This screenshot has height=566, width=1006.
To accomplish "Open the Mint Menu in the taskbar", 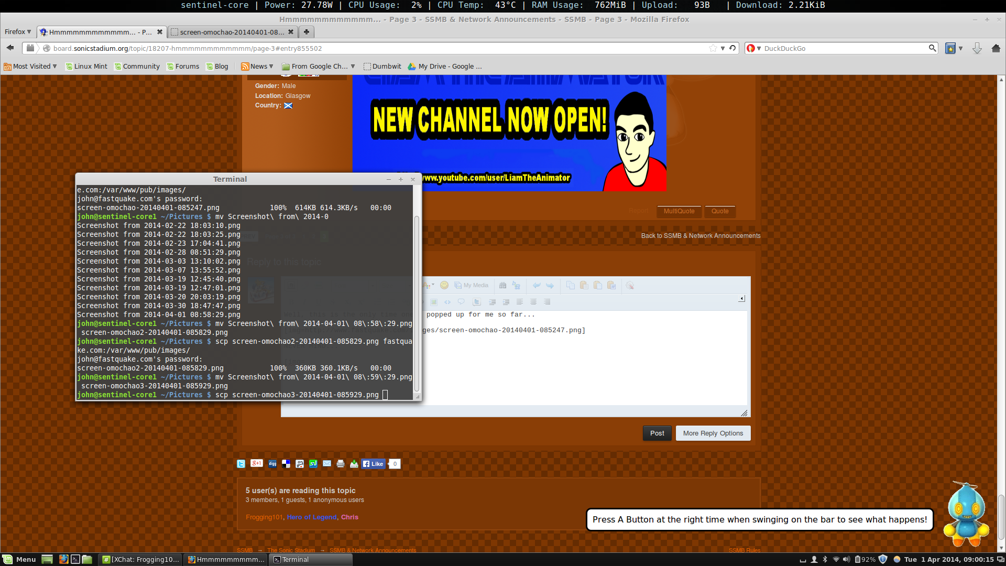I will click(x=20, y=559).
